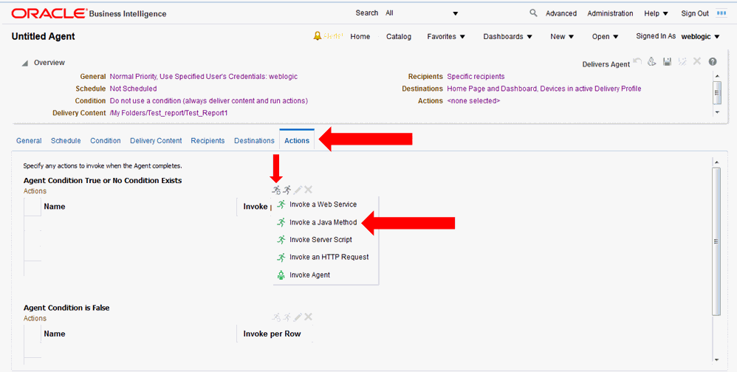Click the Overview pane scrollbar down arrow
The width and height of the screenshot is (737, 372).
(x=717, y=112)
